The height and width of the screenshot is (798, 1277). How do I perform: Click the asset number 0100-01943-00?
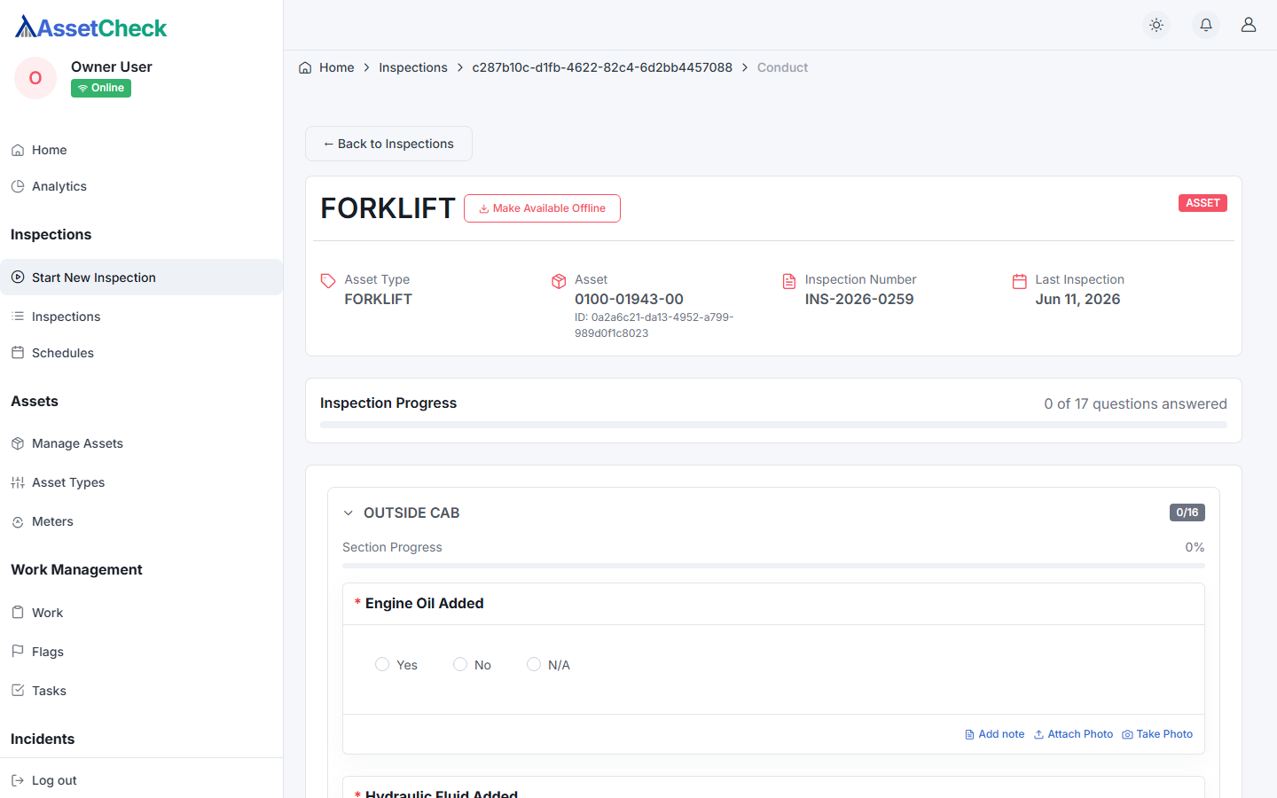(x=629, y=299)
